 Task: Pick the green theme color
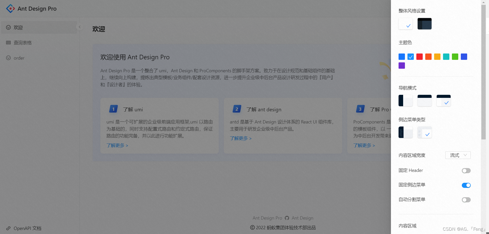[x=455, y=57]
